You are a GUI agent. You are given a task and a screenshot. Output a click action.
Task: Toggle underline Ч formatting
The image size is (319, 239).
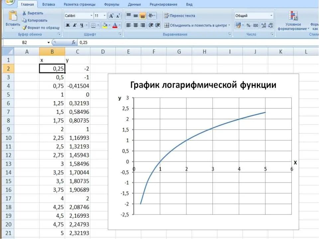pyautogui.click(x=82, y=25)
